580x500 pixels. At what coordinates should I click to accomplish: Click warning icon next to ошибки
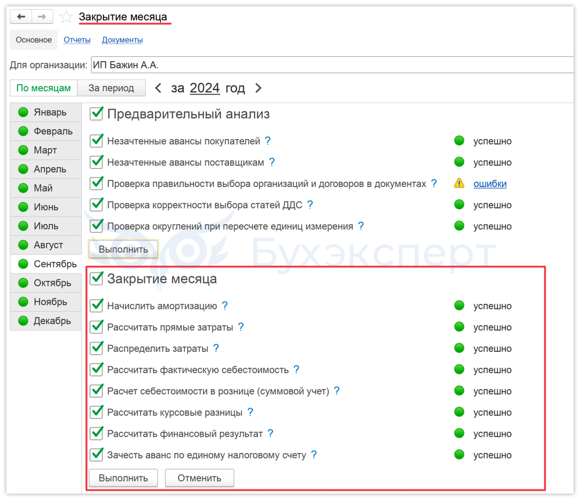tap(459, 184)
